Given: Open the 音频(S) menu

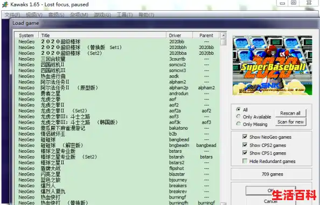Looking at the screenshot, I should click(x=56, y=15).
